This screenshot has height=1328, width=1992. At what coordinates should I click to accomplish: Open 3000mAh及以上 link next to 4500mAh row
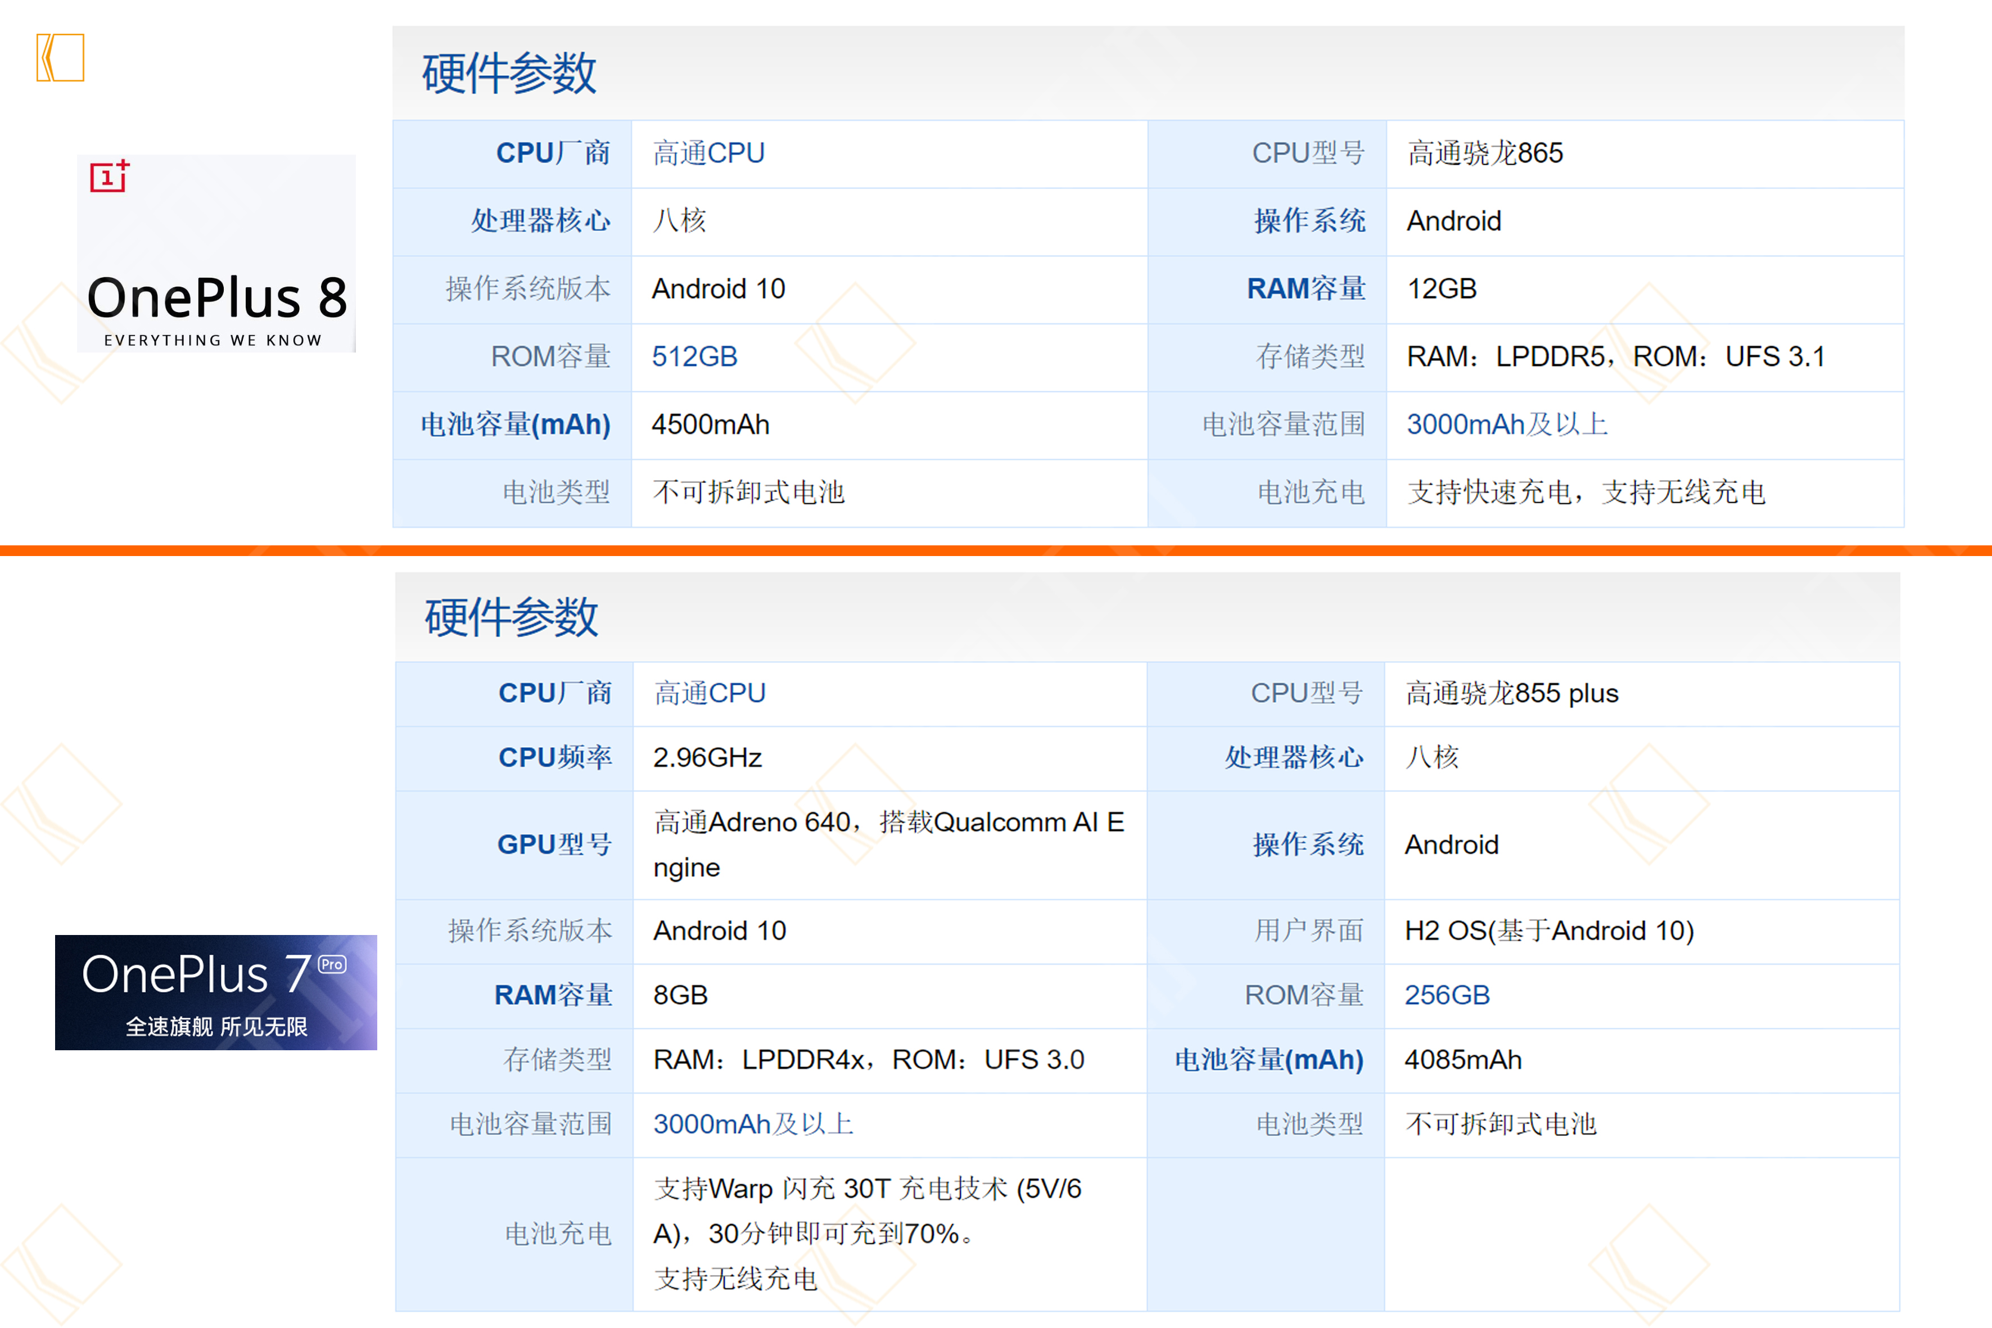[1507, 424]
